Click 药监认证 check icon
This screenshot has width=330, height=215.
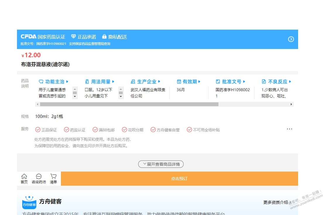point(66,130)
